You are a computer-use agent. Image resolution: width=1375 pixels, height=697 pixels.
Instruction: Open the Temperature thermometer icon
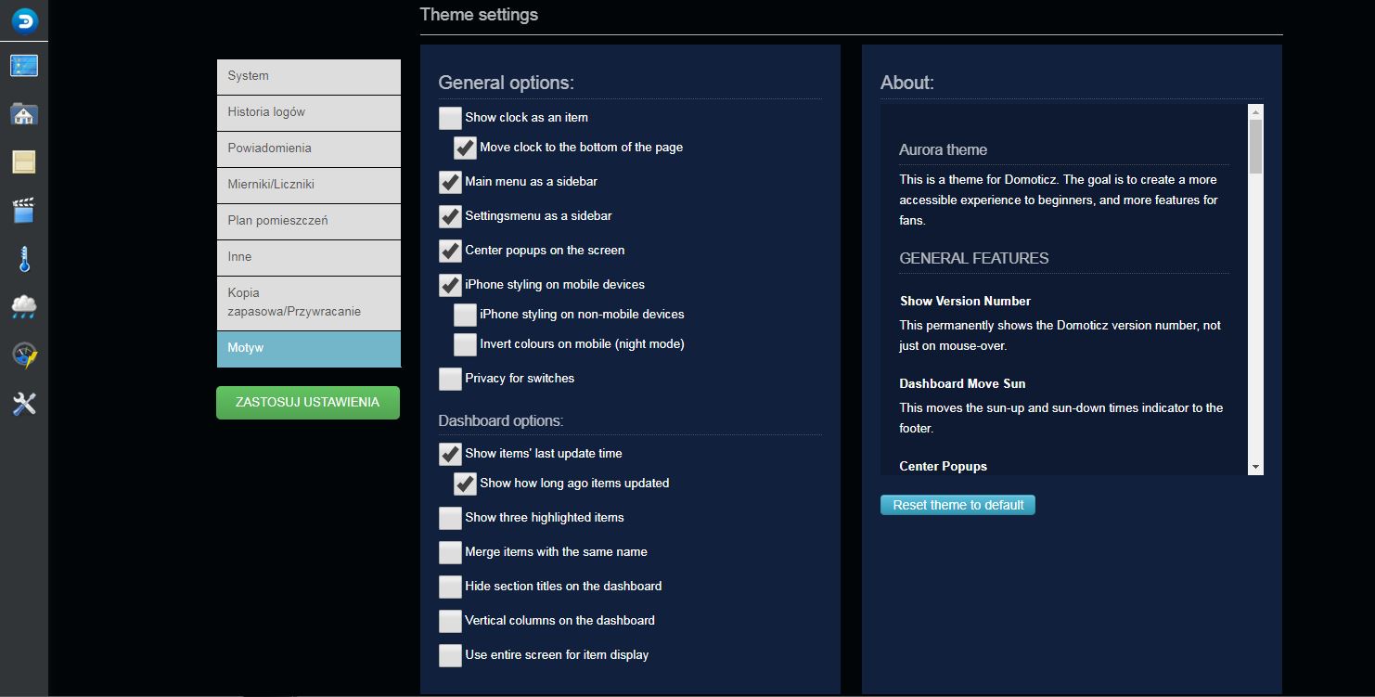pyautogui.click(x=24, y=259)
